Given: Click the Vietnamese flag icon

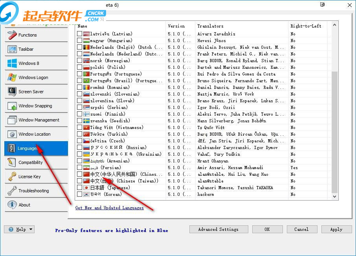Looking at the screenshot, I should point(86,127).
